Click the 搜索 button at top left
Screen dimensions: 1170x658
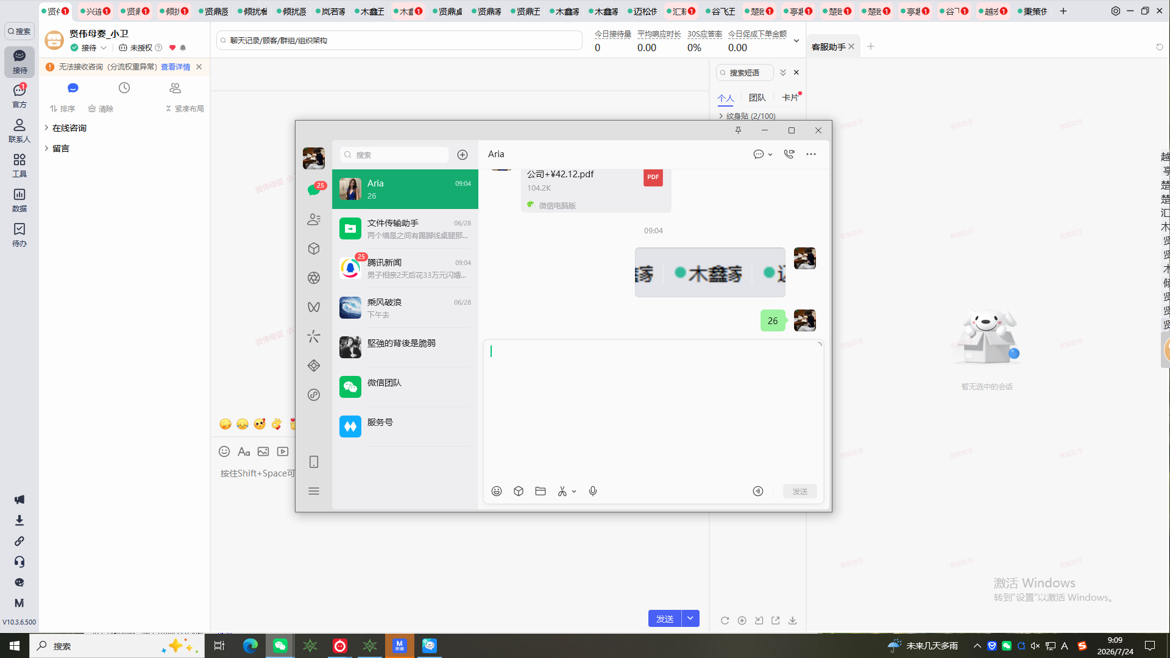(19, 31)
